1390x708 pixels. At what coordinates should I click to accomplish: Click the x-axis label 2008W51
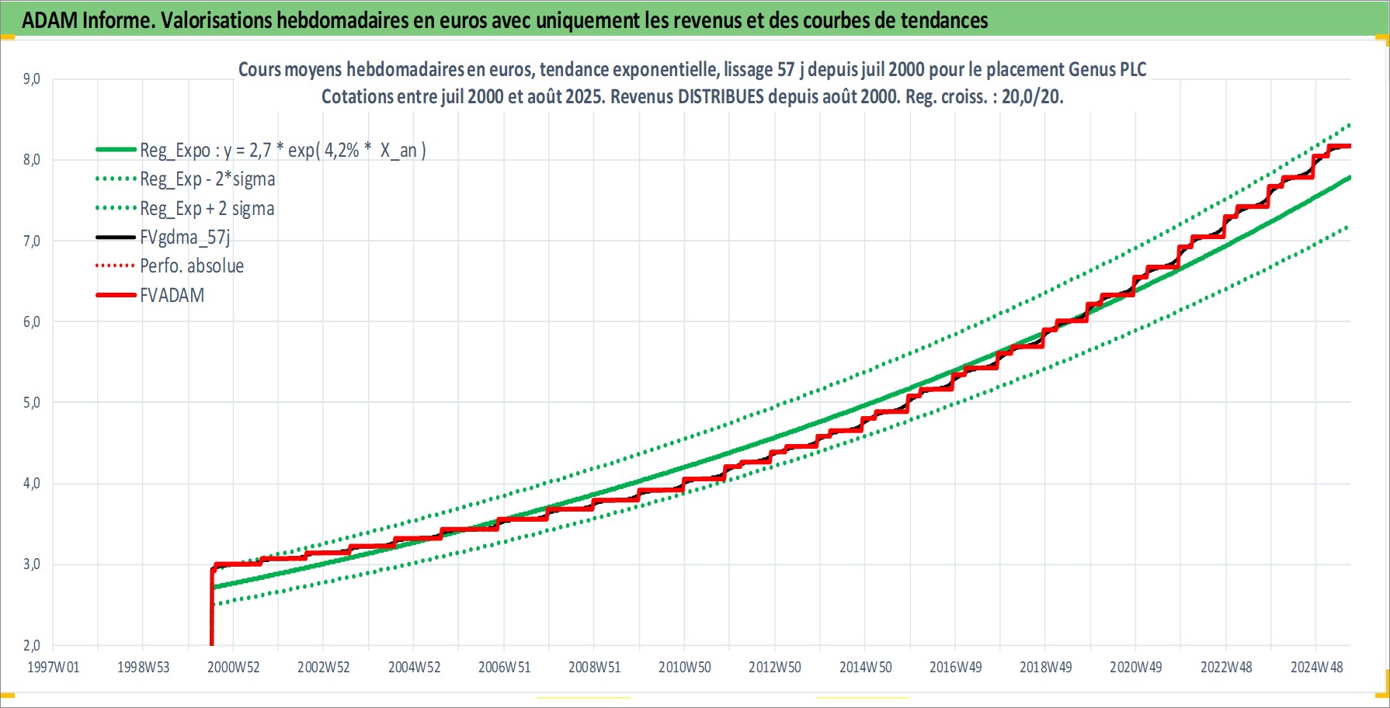(595, 667)
